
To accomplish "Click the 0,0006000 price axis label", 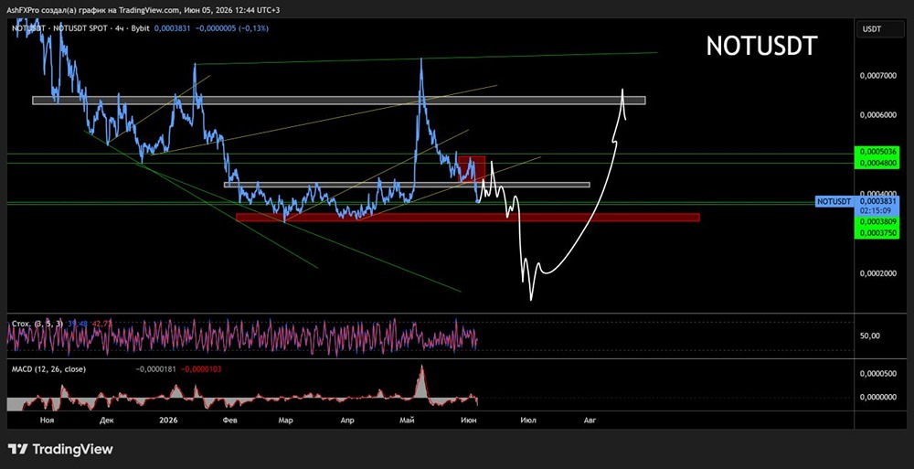I will pos(879,115).
